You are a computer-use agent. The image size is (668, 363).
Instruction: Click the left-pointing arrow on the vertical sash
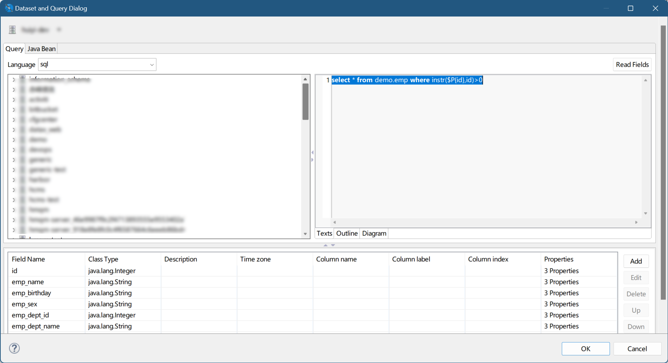point(312,153)
